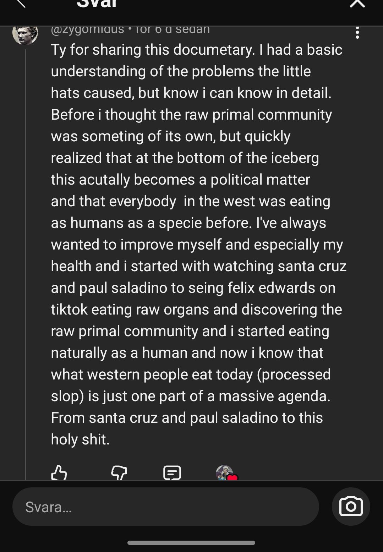The image size is (383, 552).
Task: Tap the final comment line 'holy shit.'
Action: click(x=80, y=439)
